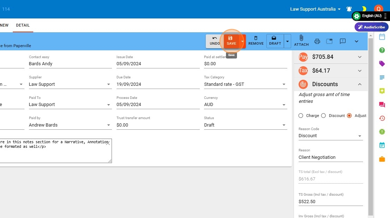This screenshot has height=218, width=390.
Task: Open the notifications bell
Action: [x=349, y=9]
